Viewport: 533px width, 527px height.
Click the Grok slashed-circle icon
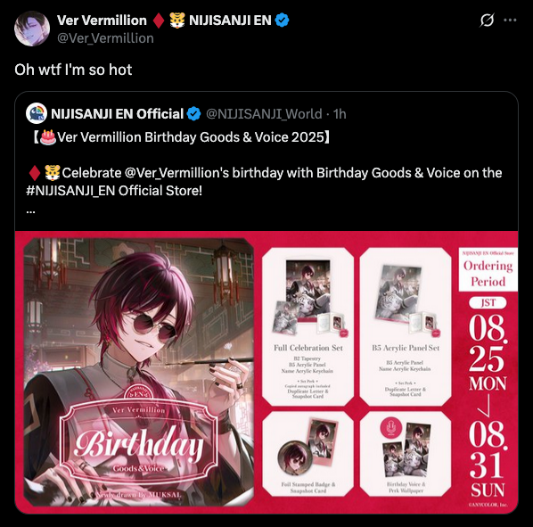point(488,20)
